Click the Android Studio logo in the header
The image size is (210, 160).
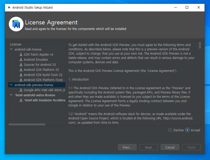click(16, 24)
